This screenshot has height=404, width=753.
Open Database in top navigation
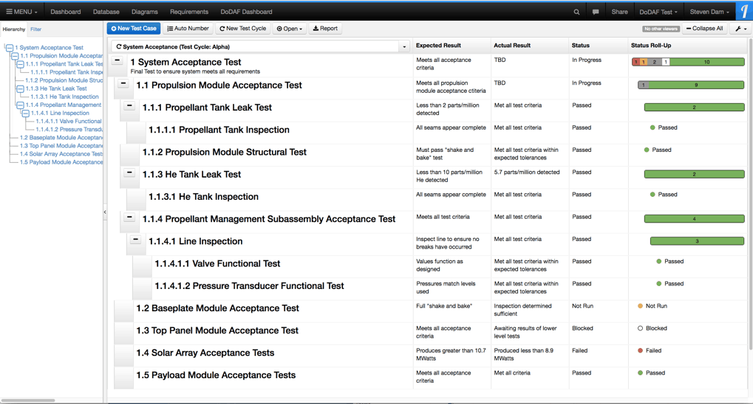[106, 12]
